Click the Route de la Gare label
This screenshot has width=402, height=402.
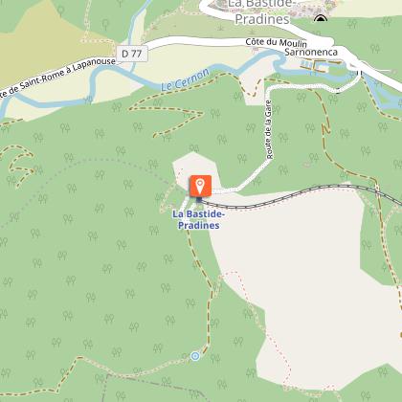click(x=269, y=129)
